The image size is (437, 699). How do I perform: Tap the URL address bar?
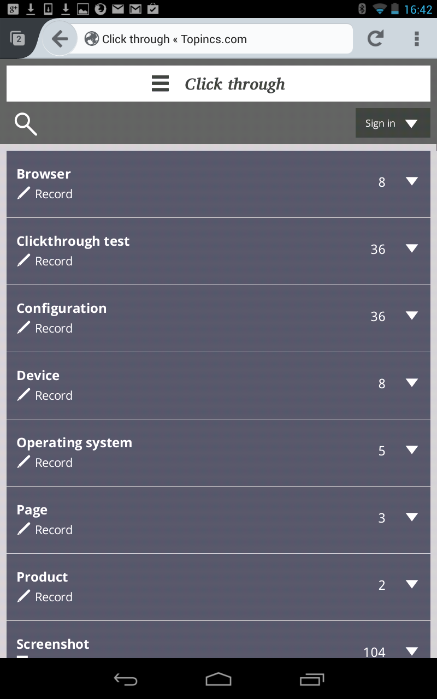[218, 39]
